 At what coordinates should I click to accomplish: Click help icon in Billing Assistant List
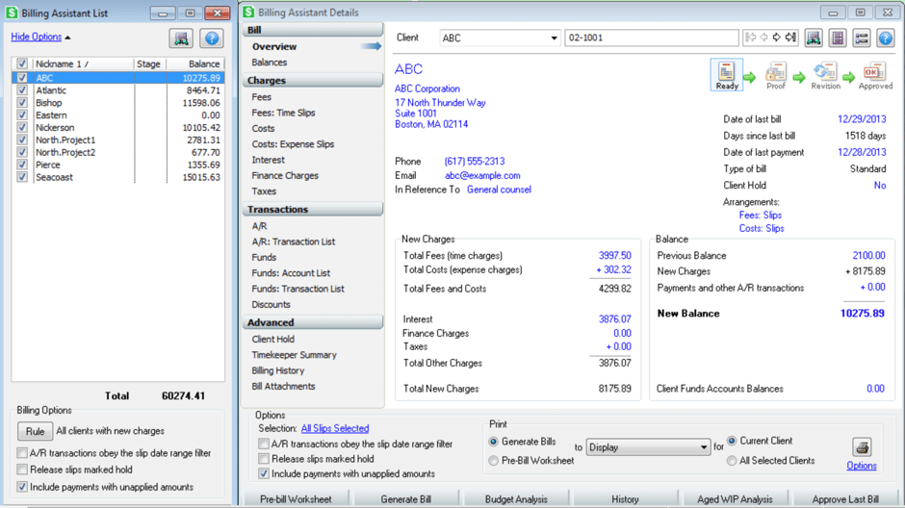coord(212,38)
